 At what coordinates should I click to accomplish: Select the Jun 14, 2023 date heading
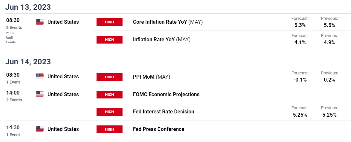click(28, 62)
